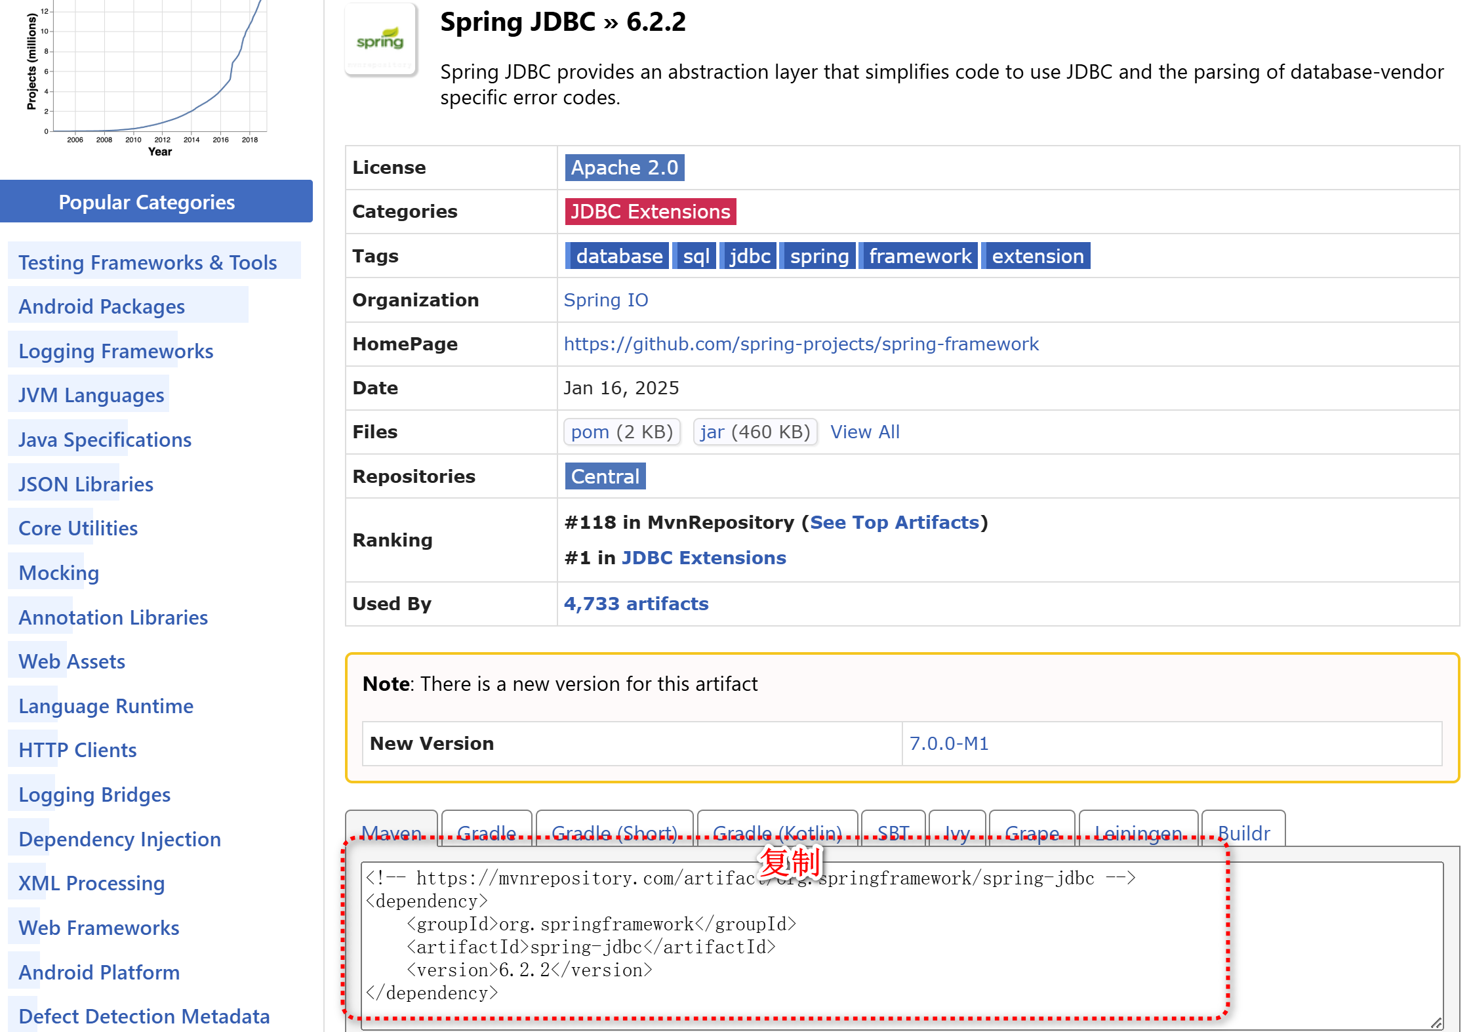This screenshot has height=1032, width=1471.
Task: Click View All files link
Action: 865,432
